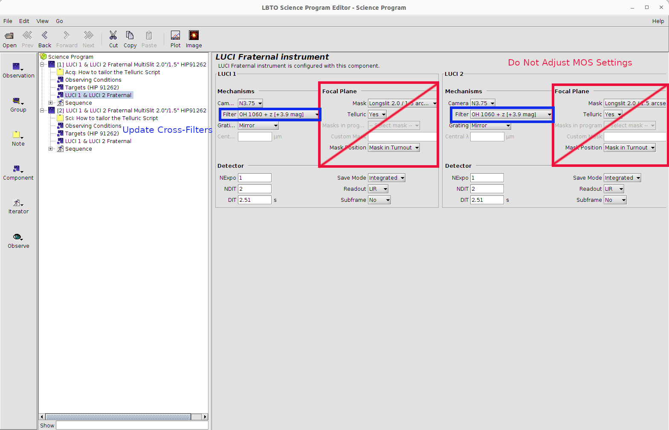
Task: Click the Cut scissors icon
Action: [113, 36]
